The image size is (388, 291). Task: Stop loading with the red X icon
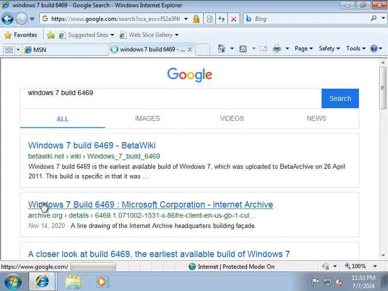233,19
